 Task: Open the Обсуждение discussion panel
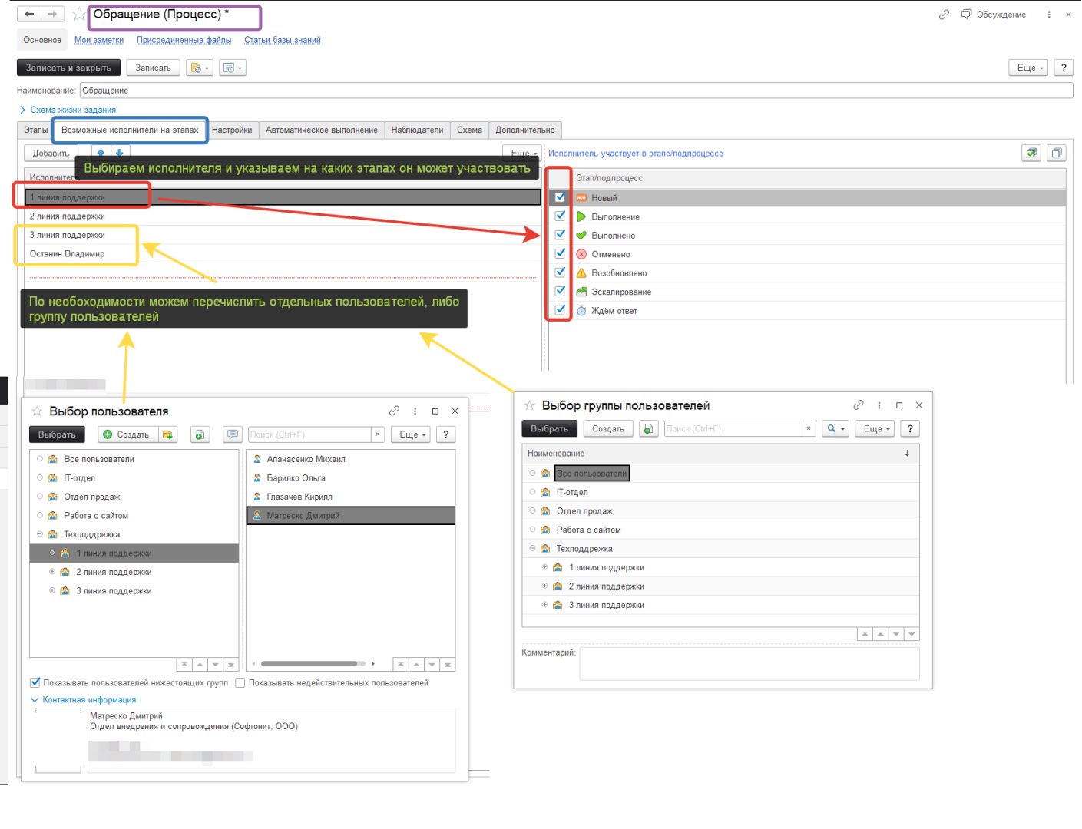coord(994,15)
